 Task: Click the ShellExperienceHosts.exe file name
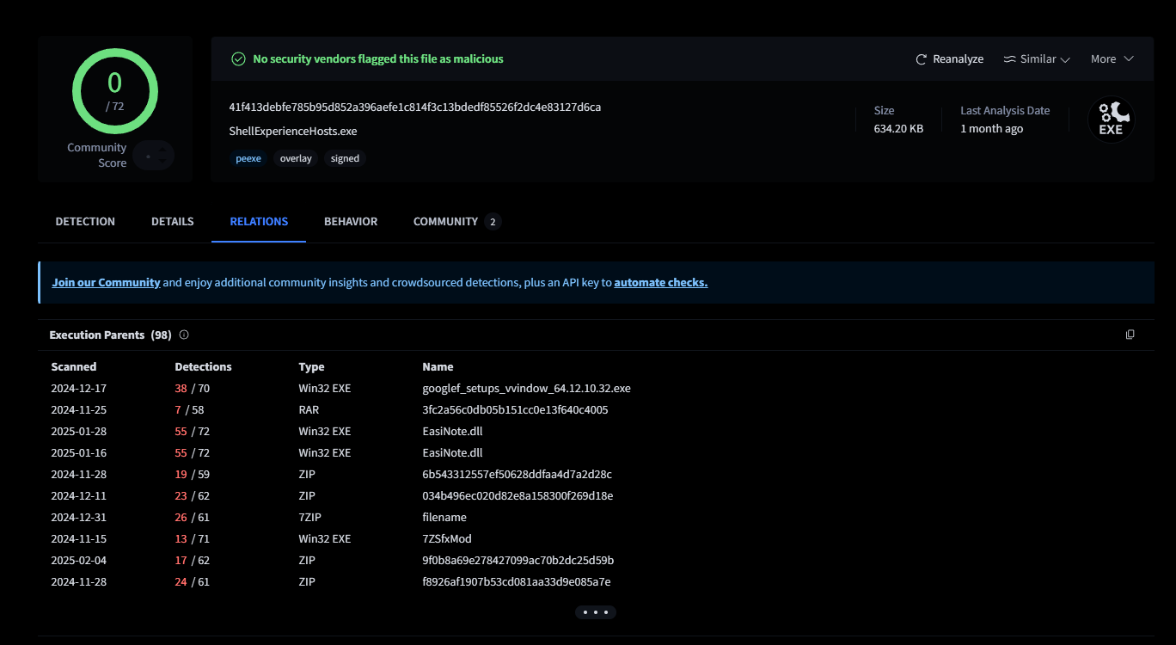point(293,132)
